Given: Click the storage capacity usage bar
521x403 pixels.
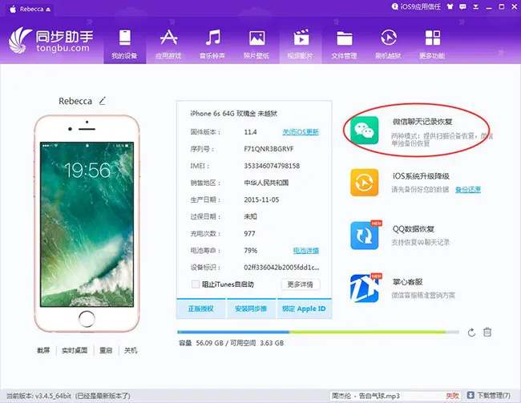Looking at the screenshot, I should 318,332.
